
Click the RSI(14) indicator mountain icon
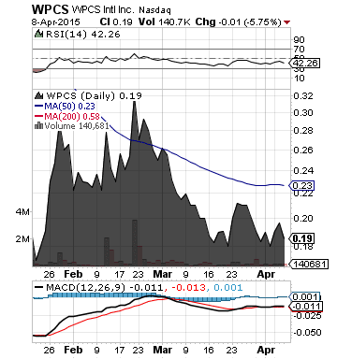point(38,34)
